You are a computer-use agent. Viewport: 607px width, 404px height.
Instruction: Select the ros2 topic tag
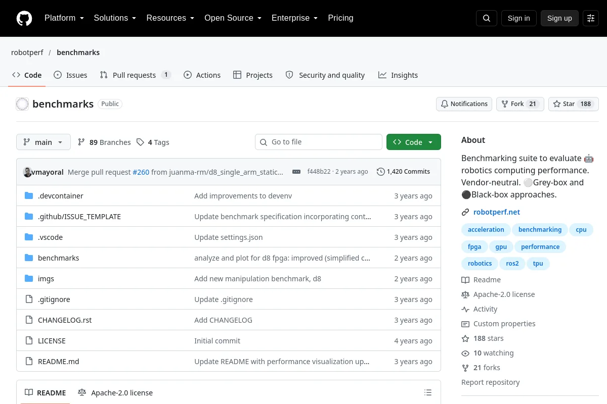pyautogui.click(x=512, y=264)
